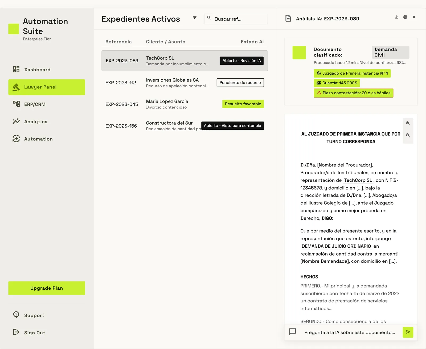Focus the Pregunta a la IA input field
The image size is (426, 349).
350,332
